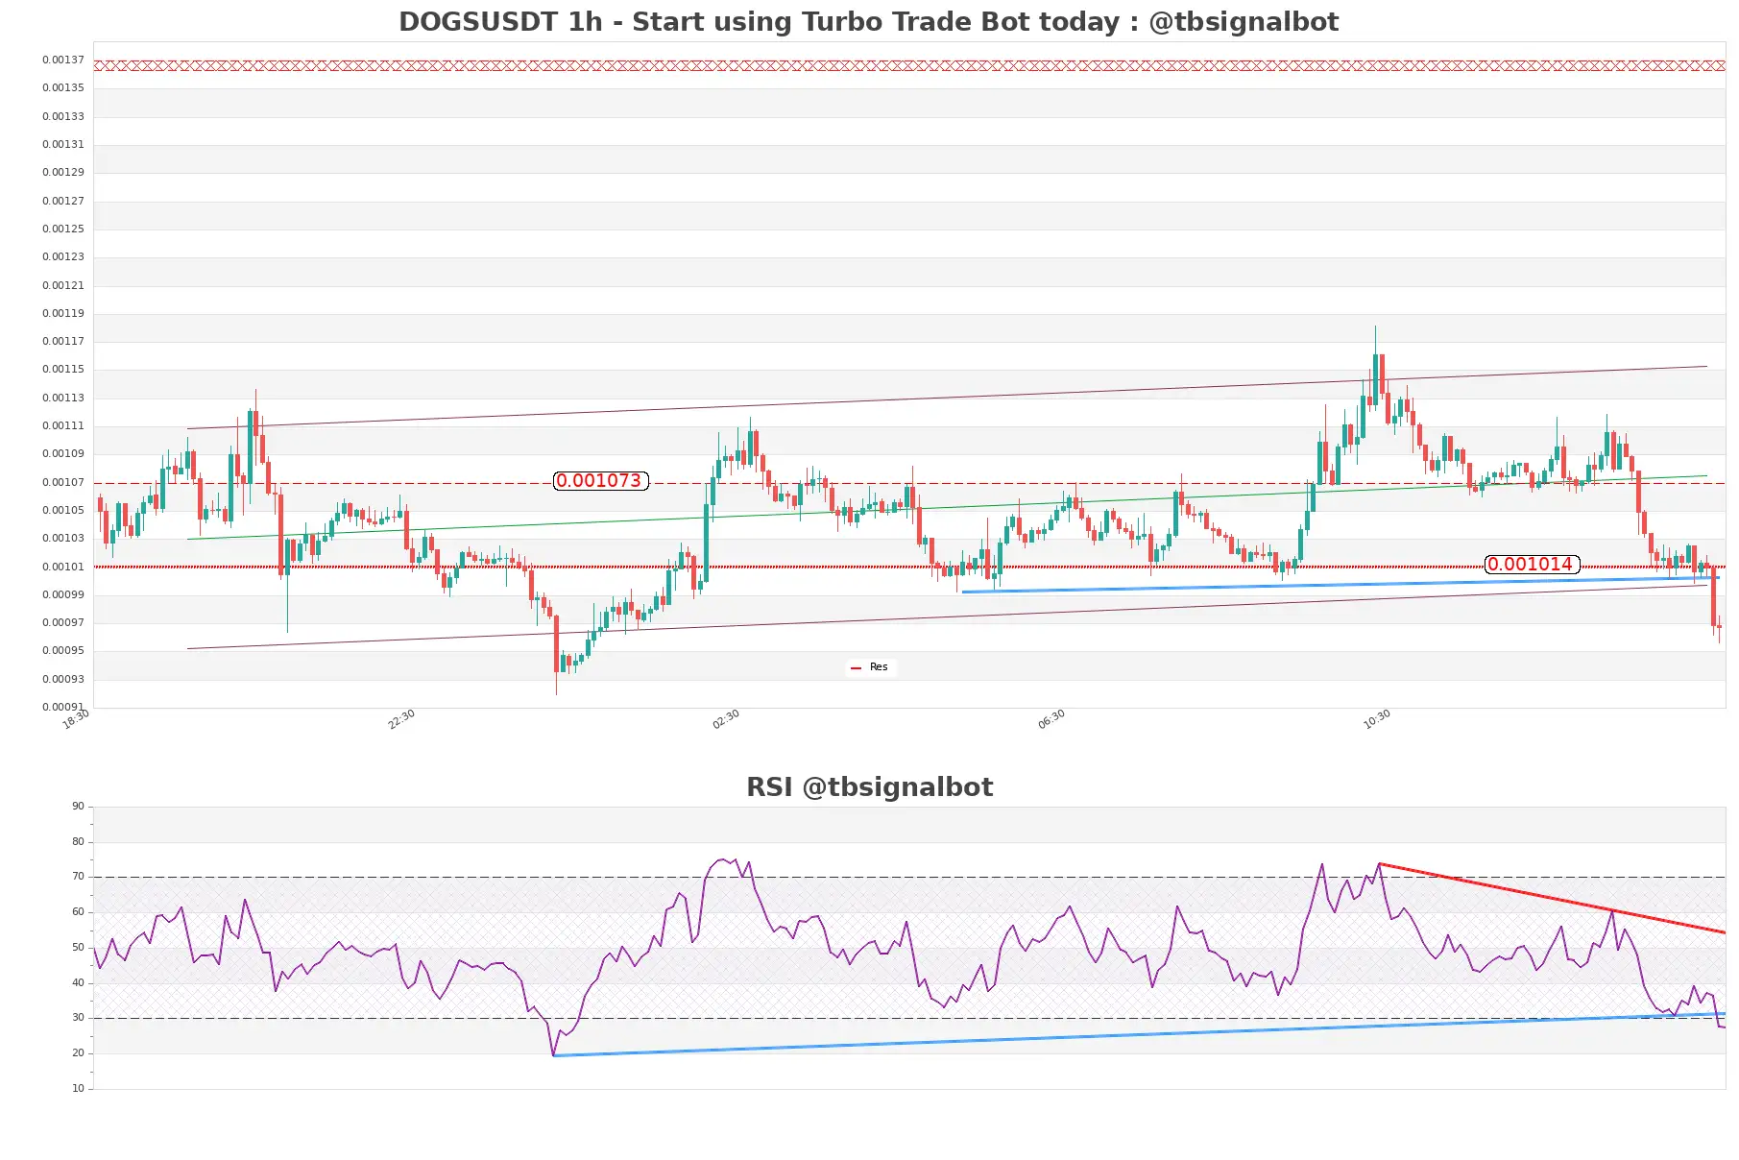Click the 18:30 time axis label

76,719
